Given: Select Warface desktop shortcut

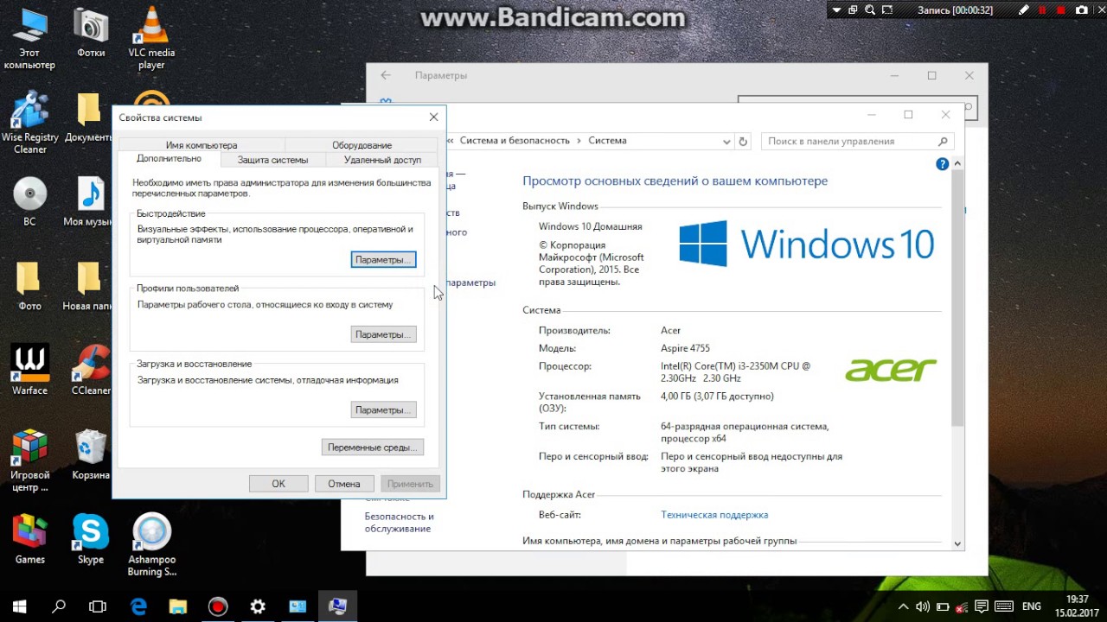Looking at the screenshot, I should pyautogui.click(x=29, y=371).
